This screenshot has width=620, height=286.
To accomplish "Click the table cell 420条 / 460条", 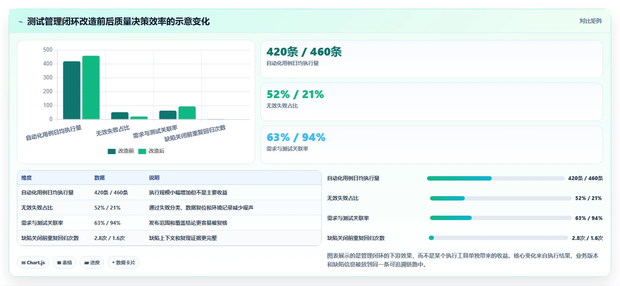I will pyautogui.click(x=111, y=193).
